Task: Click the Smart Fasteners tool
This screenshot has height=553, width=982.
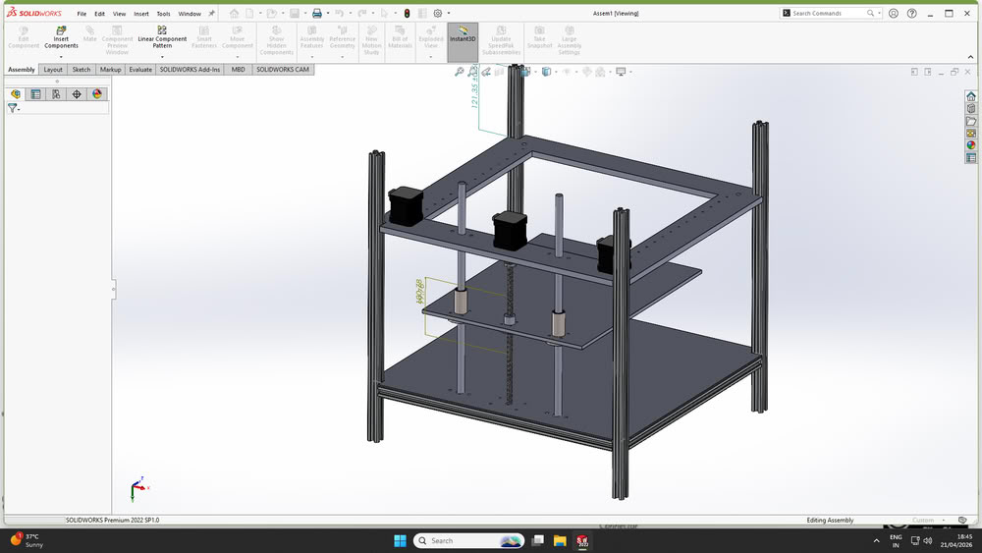Action: (204, 37)
